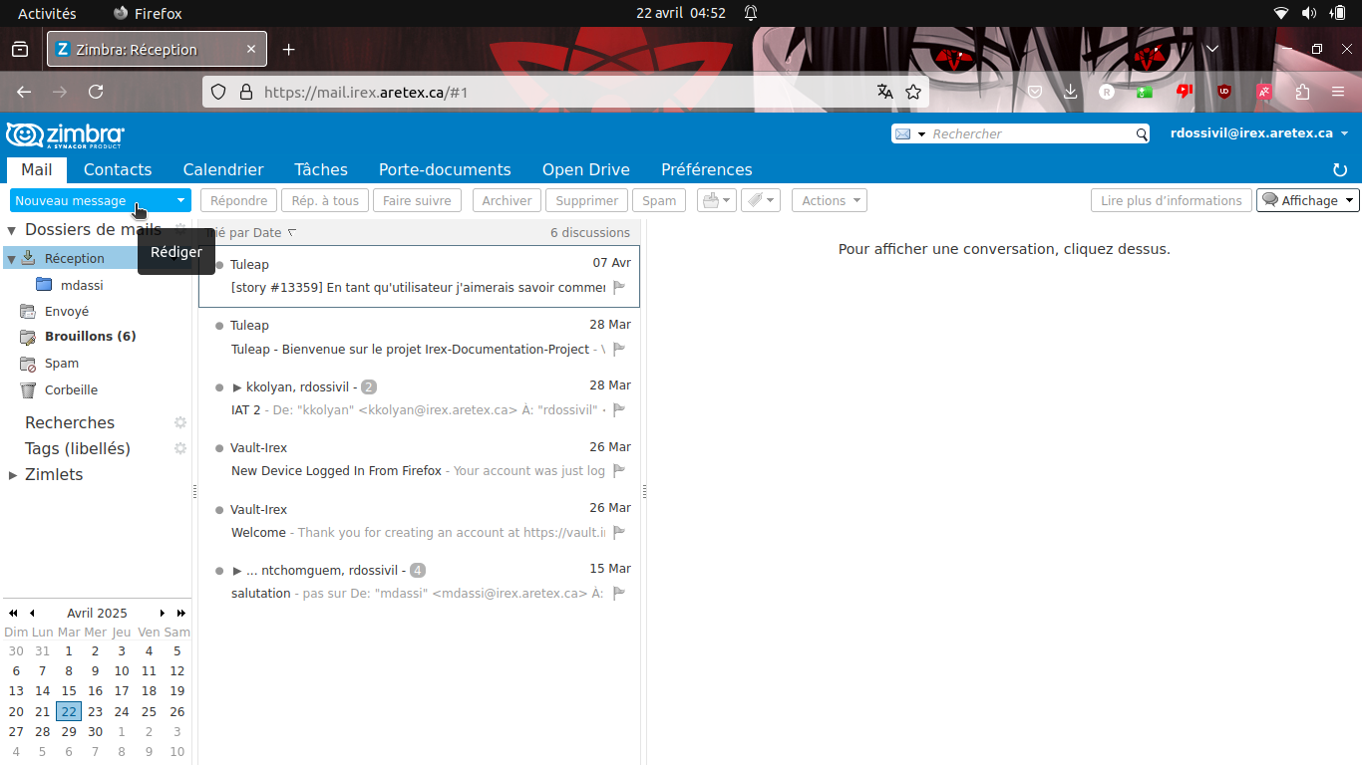Switch to the Calendrier tab

223,169
